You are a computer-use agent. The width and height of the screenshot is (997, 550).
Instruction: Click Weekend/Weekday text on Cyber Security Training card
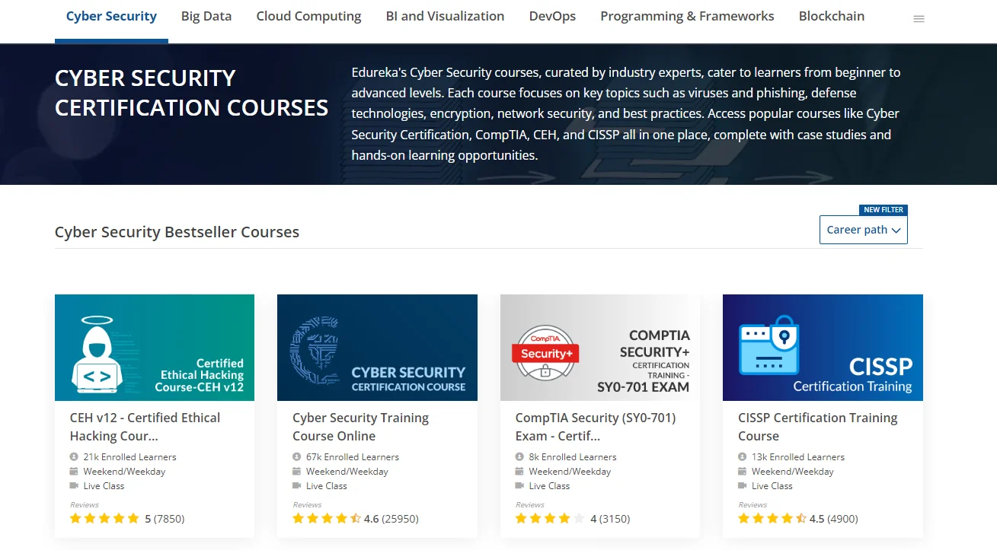(347, 472)
